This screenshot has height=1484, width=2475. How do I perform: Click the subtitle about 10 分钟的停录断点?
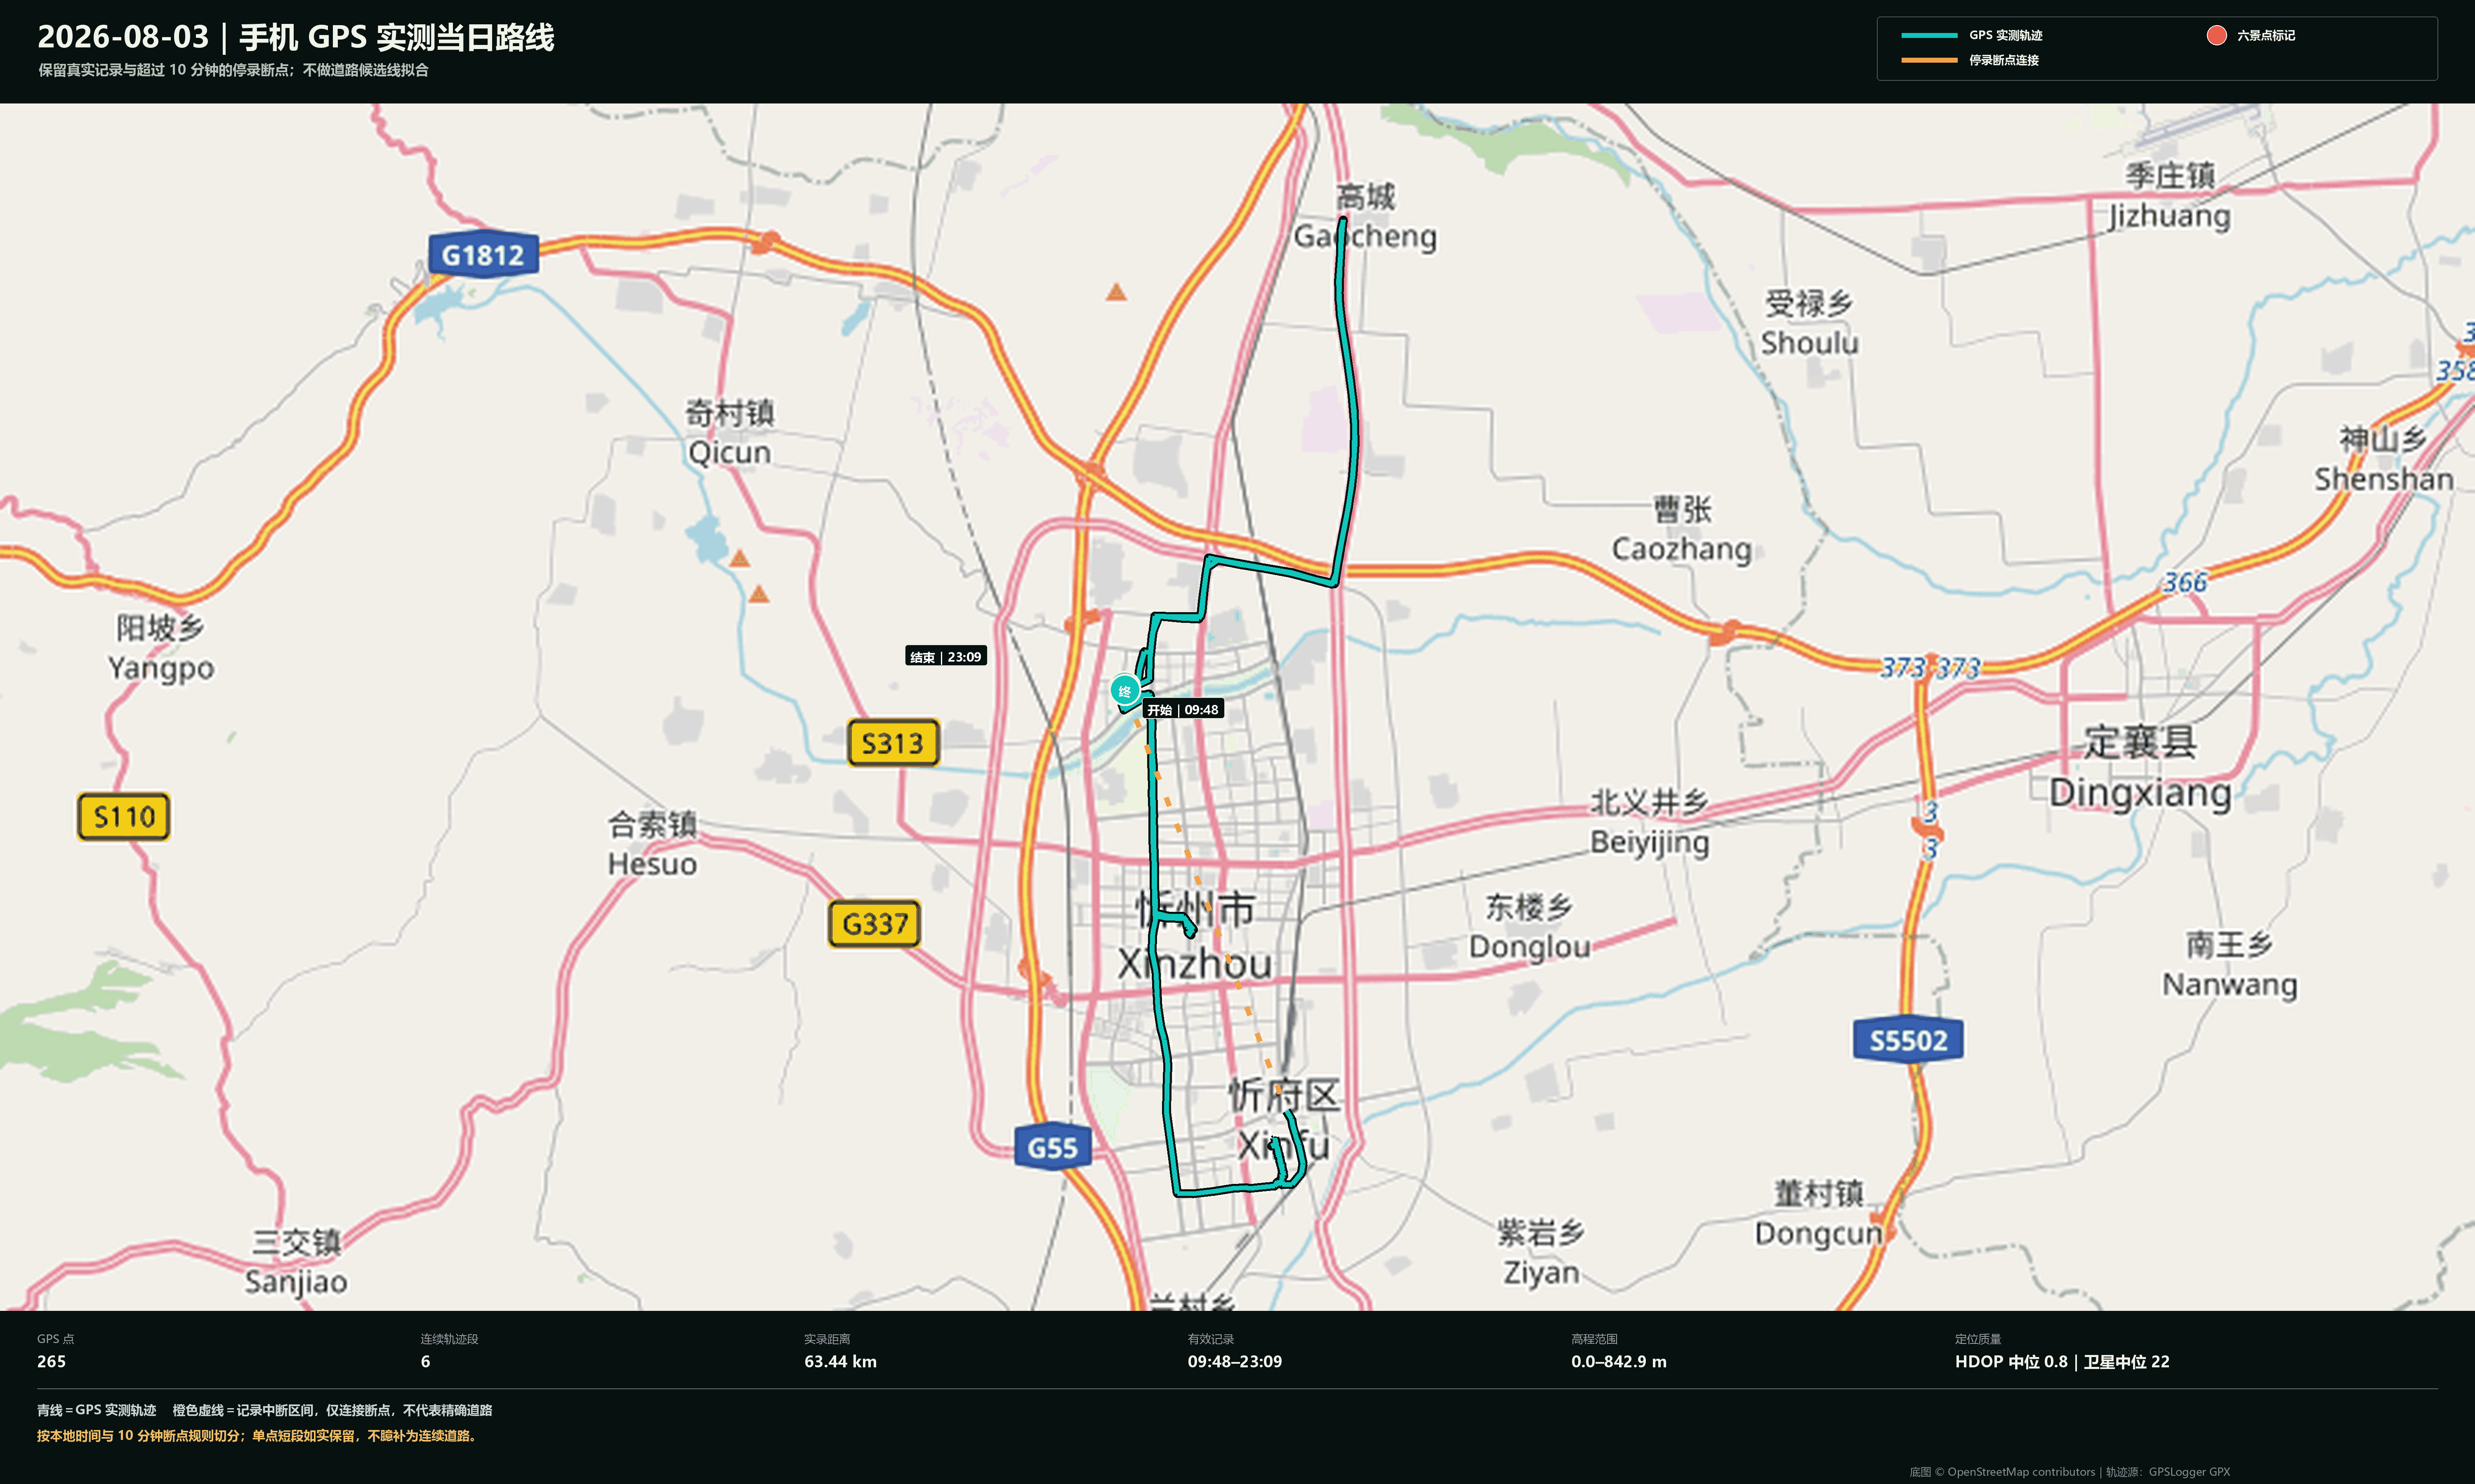click(x=233, y=70)
